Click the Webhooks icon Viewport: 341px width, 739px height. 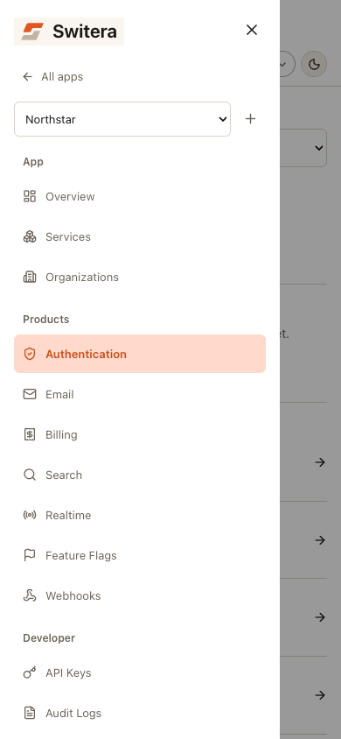click(30, 595)
